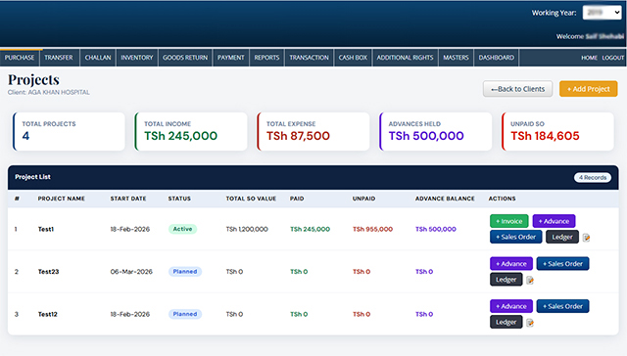
Task: Click TSh 500,000 advance balance in Test1 row
Action: (435, 229)
